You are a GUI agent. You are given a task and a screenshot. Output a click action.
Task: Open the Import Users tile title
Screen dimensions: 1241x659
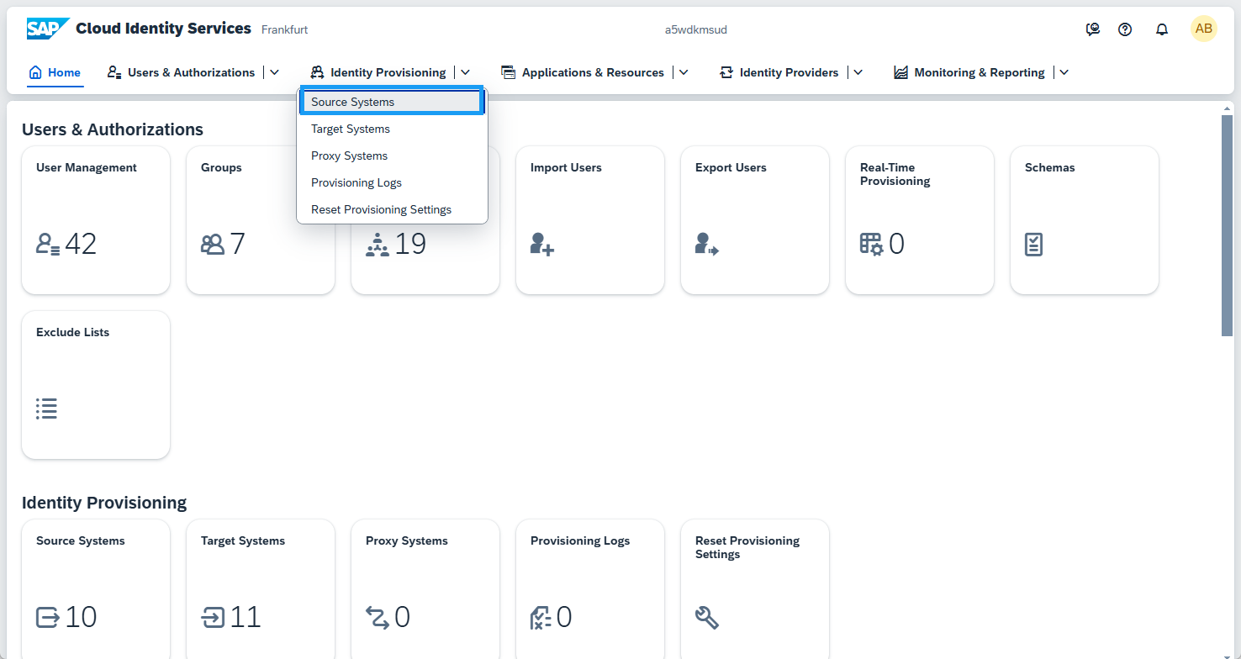tap(566, 167)
